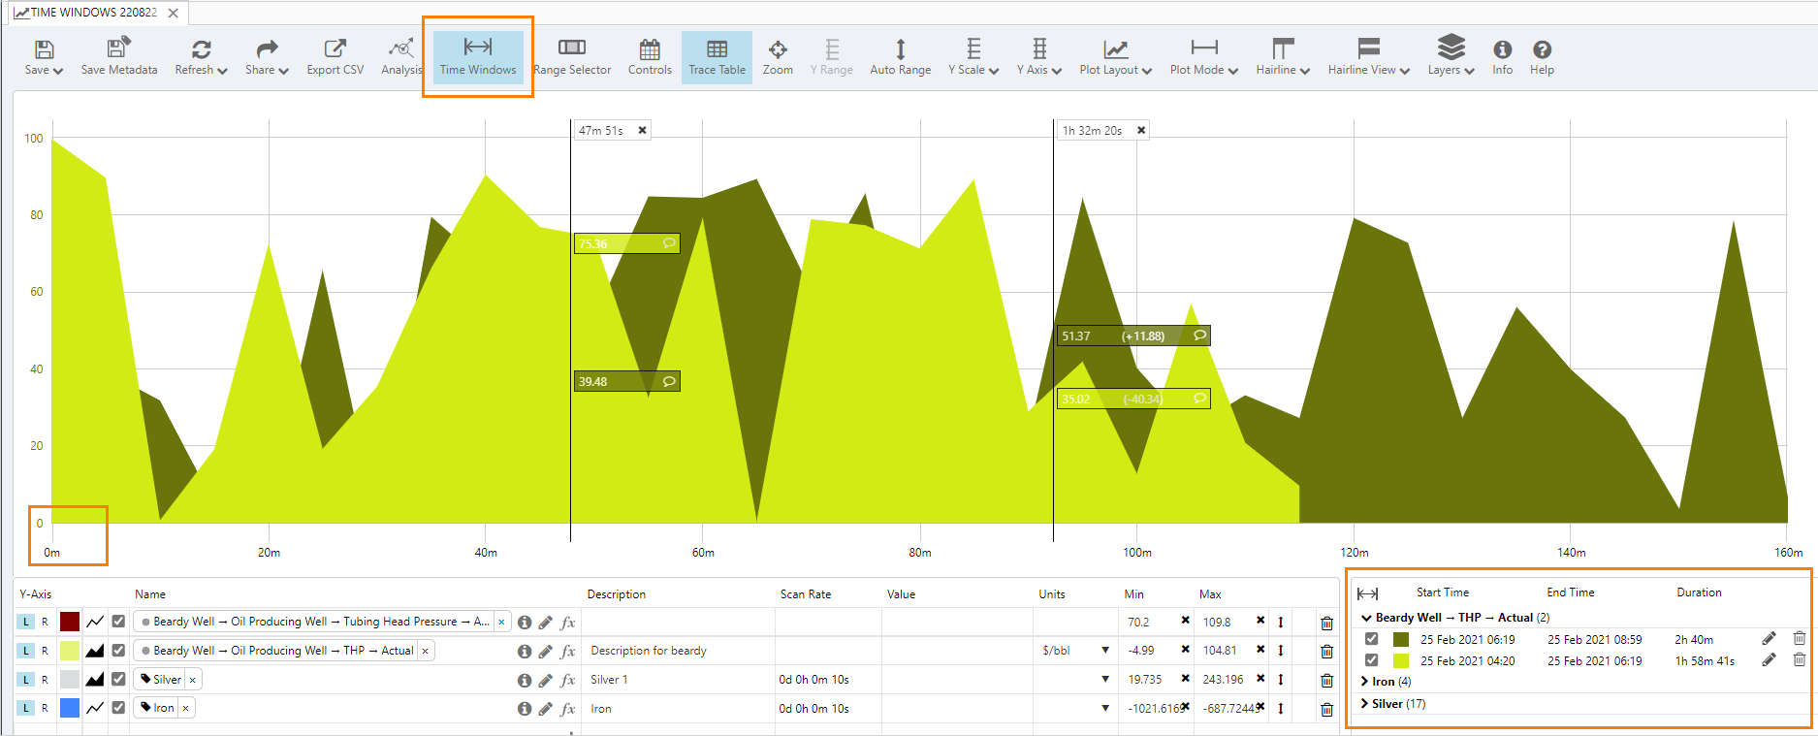
Task: Uncheck the Silver trace visibility checkbox
Action: pos(118,680)
